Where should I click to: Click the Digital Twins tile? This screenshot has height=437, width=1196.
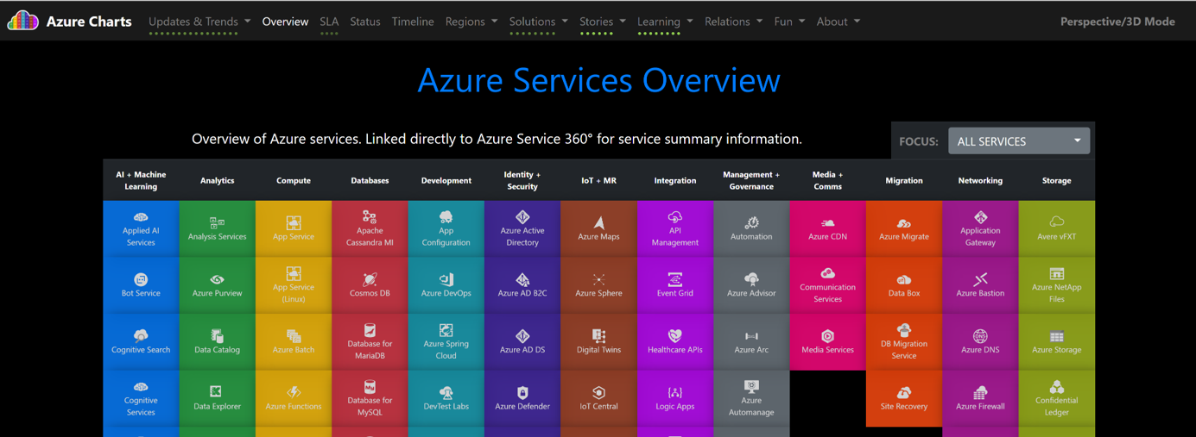click(x=598, y=342)
